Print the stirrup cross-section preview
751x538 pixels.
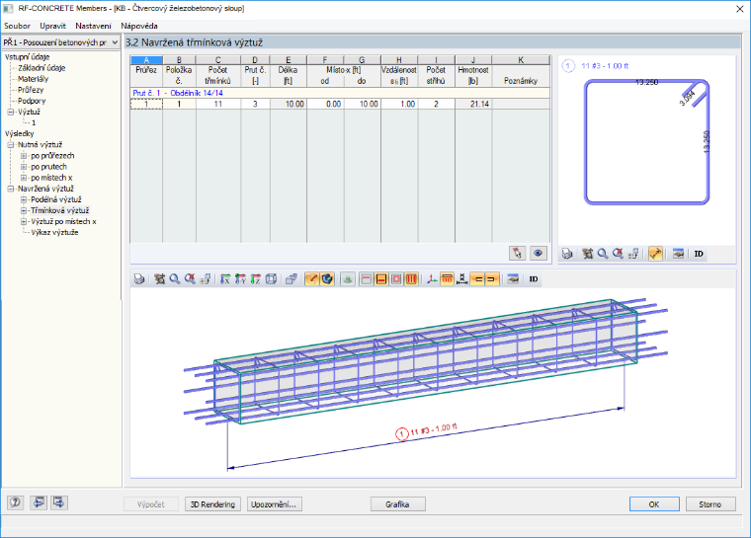point(567,254)
